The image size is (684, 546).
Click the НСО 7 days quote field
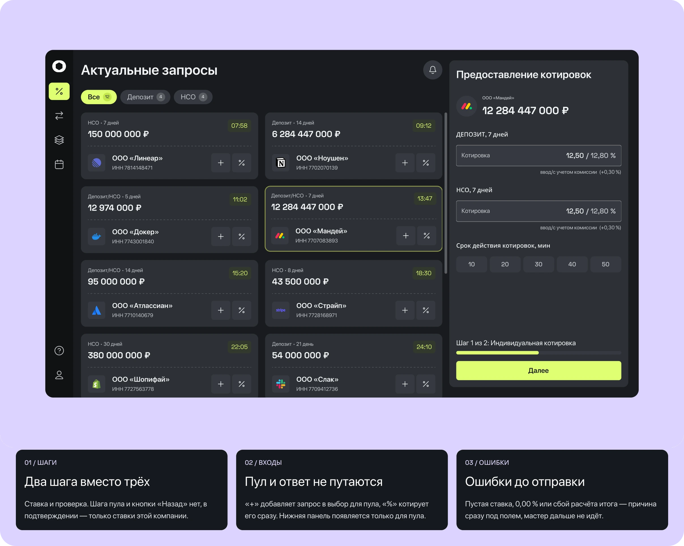click(x=539, y=211)
